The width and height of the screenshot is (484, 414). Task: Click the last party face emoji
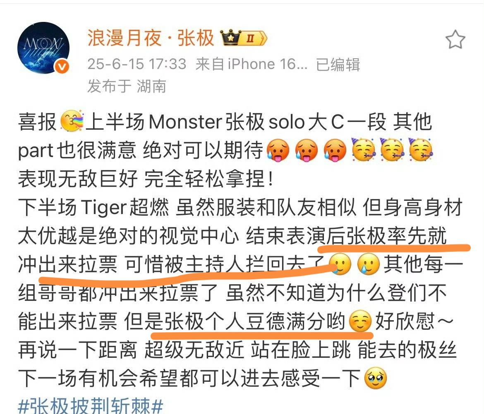tap(421, 150)
